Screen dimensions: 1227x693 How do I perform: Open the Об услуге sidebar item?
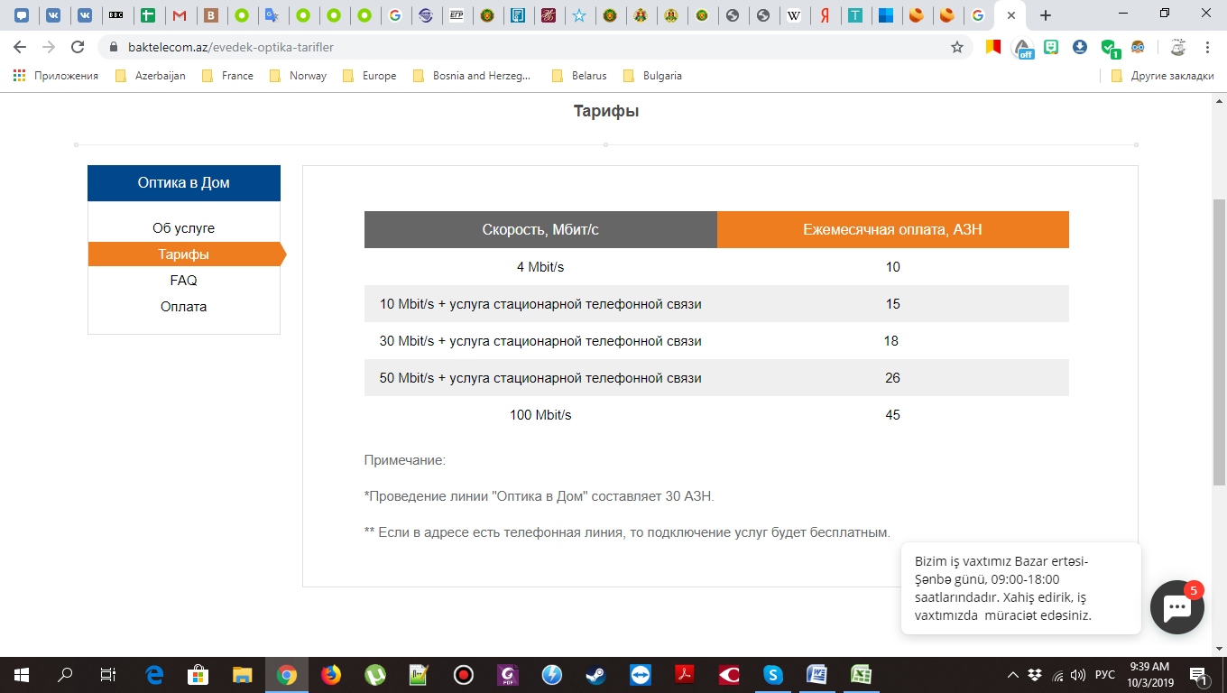184,228
